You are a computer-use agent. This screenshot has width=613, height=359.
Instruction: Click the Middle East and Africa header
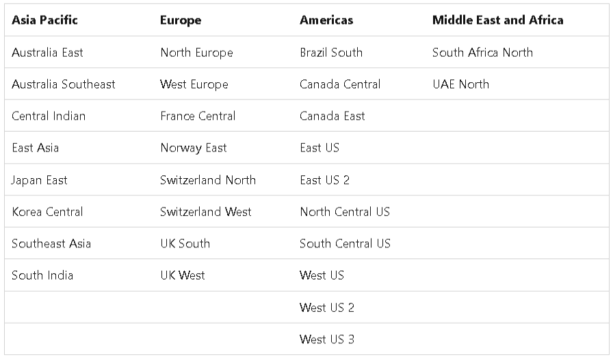coord(497,20)
